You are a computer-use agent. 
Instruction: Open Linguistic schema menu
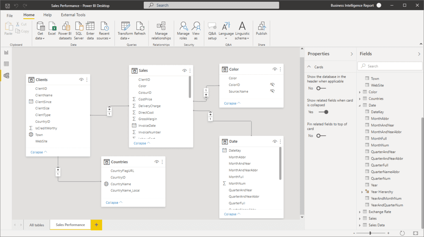[242, 31]
